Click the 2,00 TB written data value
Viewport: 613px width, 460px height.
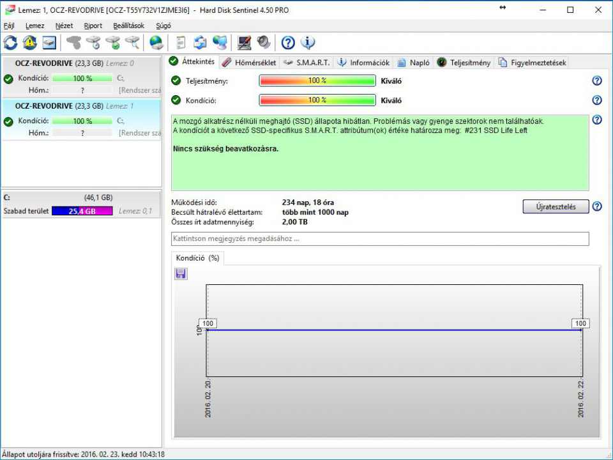click(294, 222)
